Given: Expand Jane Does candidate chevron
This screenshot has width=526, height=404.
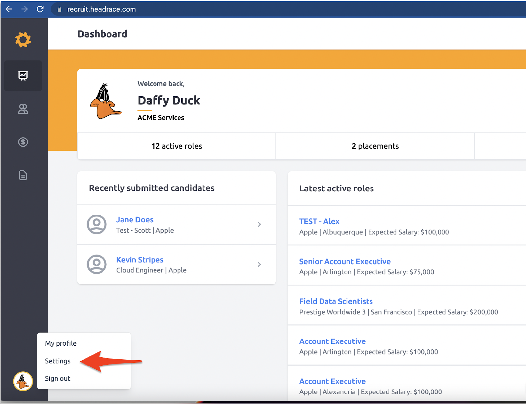Looking at the screenshot, I should (x=259, y=224).
